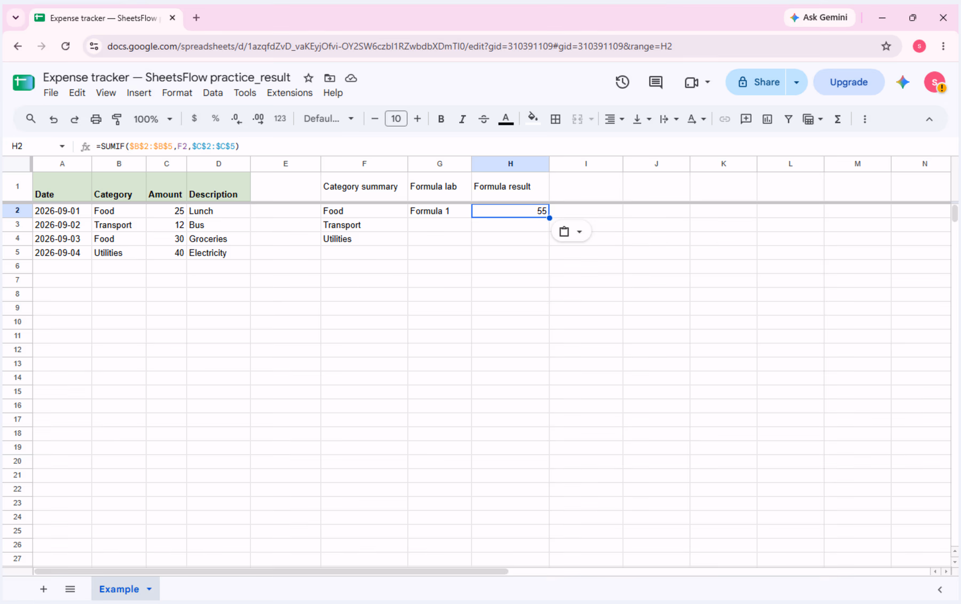961x604 pixels.
Task: Redo the last action
Action: coord(75,119)
